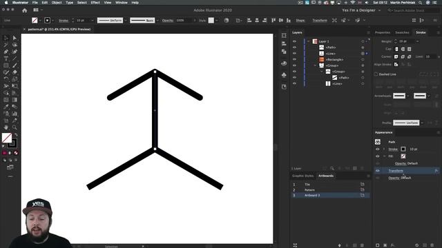The image size is (442, 248).
Task: Open the Window menu
Action: coord(122,3)
